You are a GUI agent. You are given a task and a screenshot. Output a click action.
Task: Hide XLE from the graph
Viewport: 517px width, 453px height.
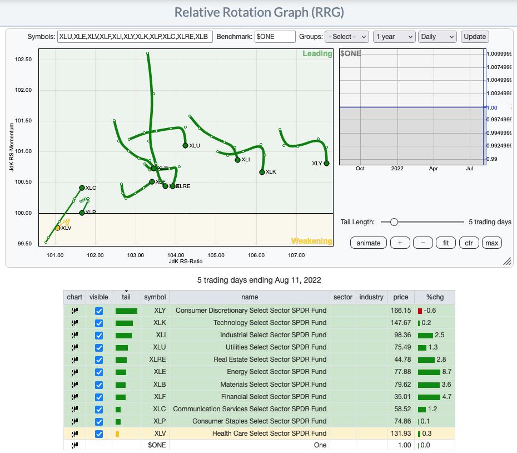point(99,372)
